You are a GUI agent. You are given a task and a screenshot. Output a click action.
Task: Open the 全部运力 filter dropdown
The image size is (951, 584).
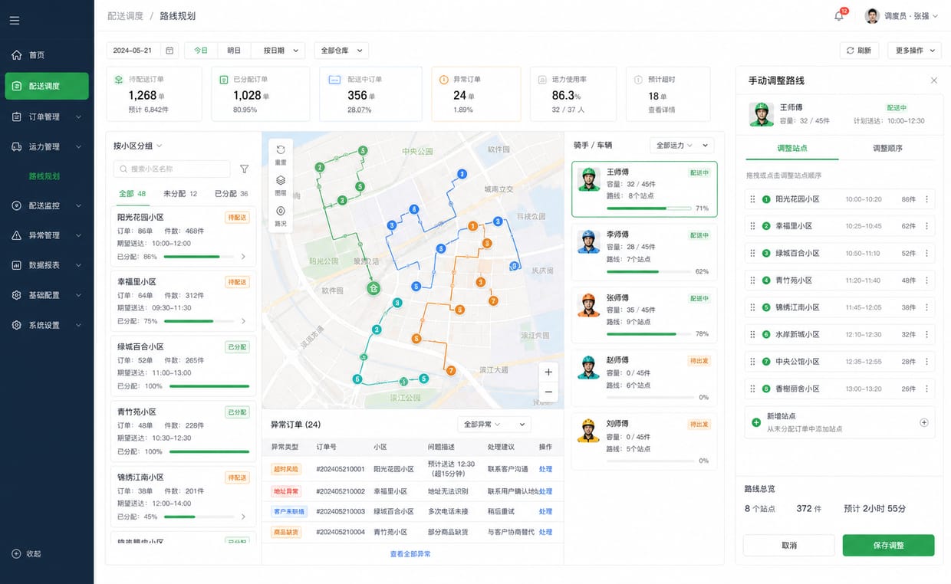coord(682,145)
